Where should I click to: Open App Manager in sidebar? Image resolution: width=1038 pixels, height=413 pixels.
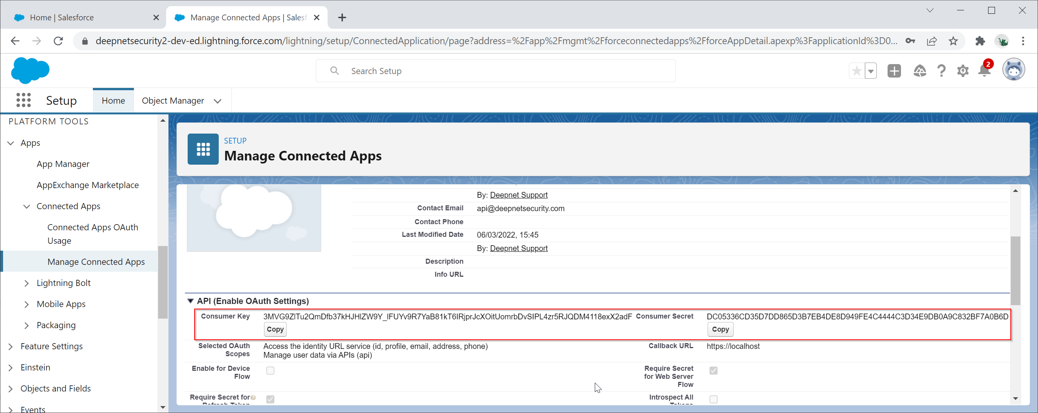(x=63, y=164)
